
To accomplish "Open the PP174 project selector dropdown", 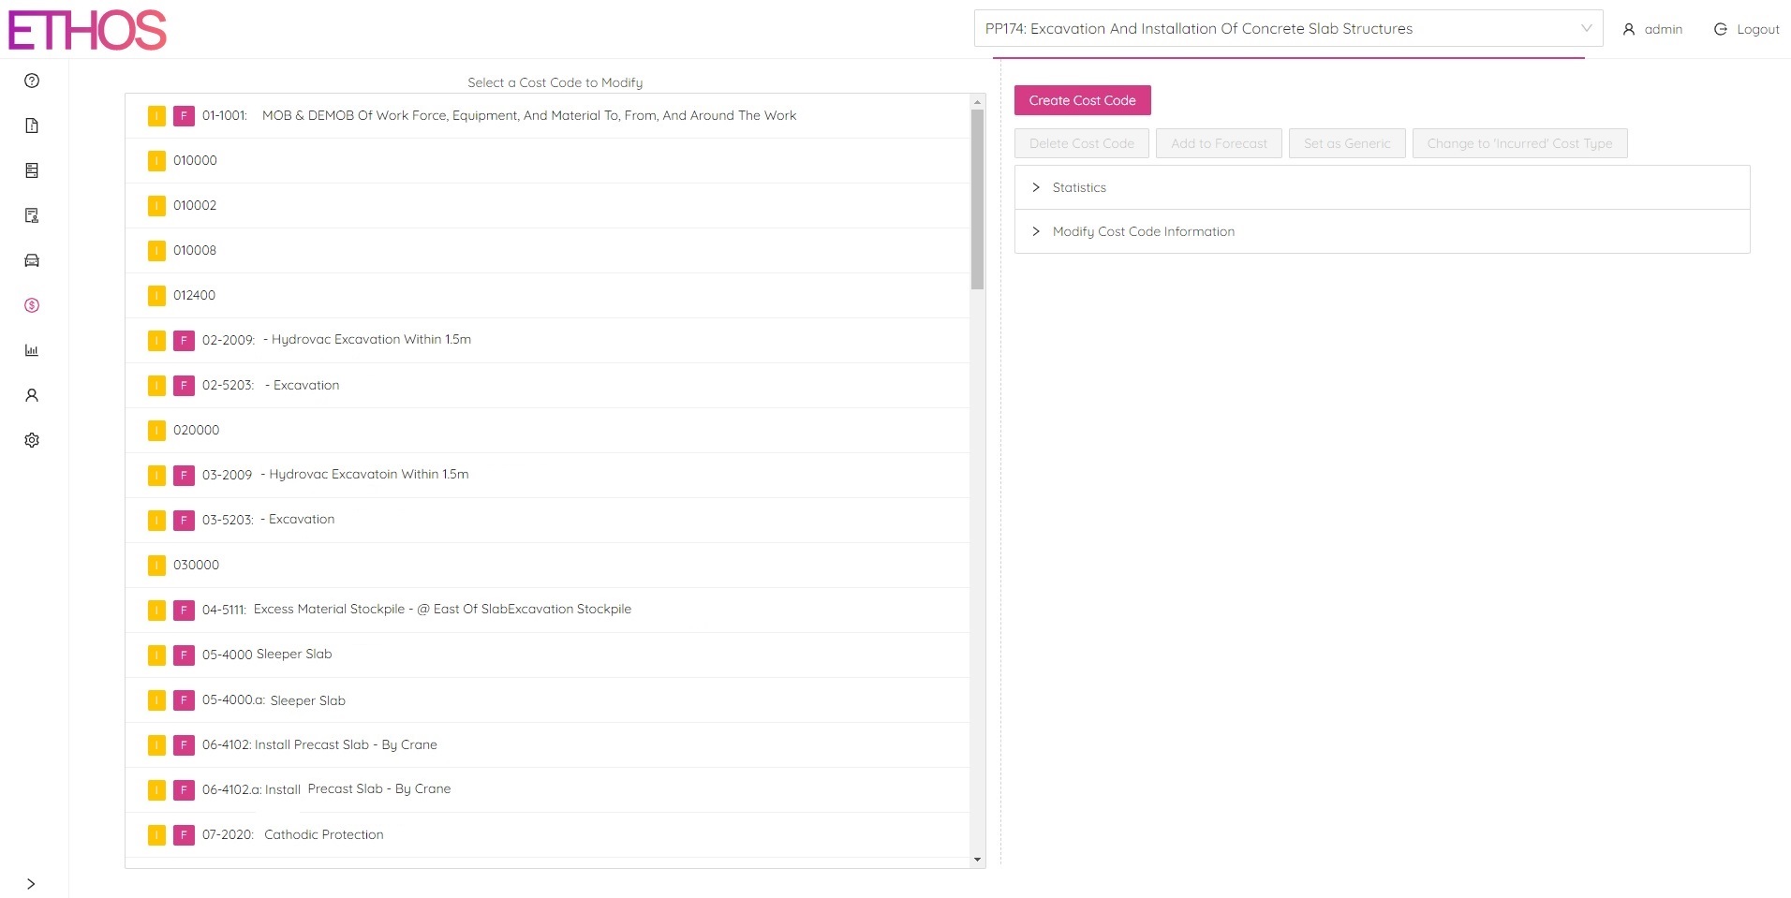I will click(1287, 29).
